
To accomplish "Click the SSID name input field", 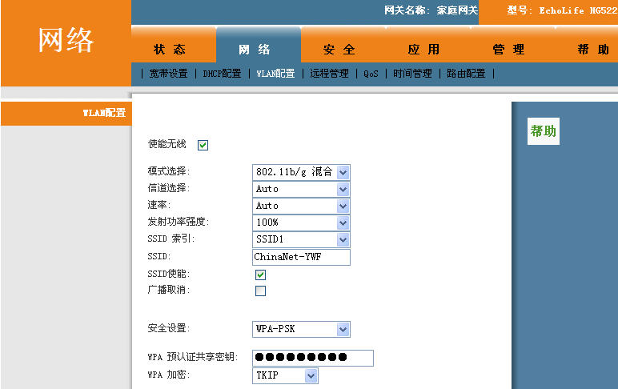I will 301,257.
